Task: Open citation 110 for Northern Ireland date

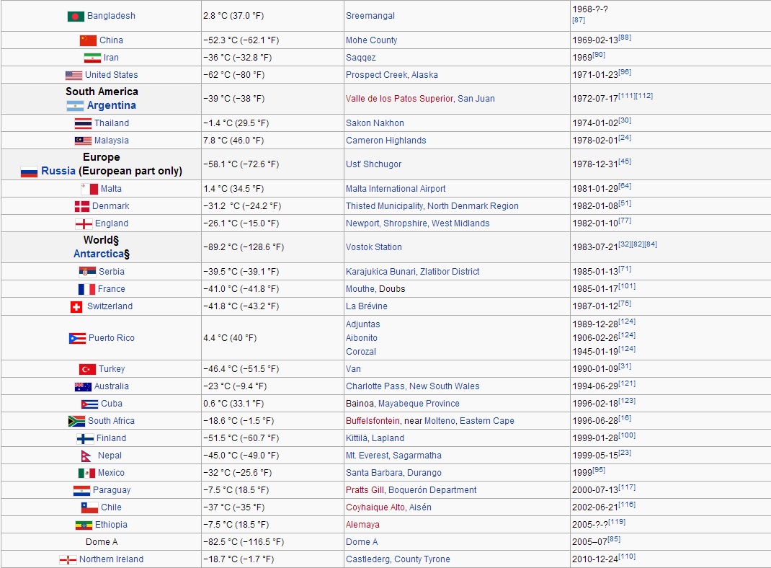Action: [x=627, y=556]
